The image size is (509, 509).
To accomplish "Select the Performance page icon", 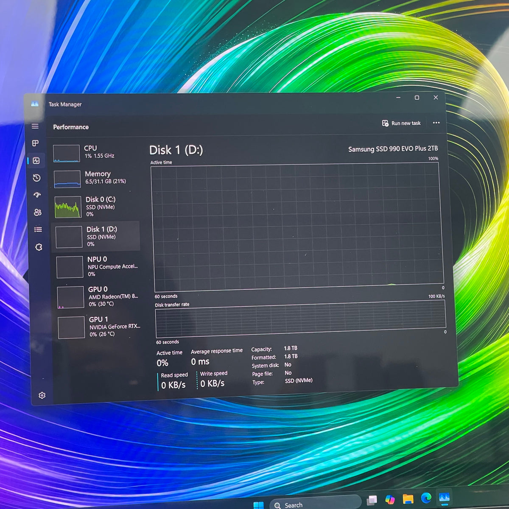I will click(36, 161).
